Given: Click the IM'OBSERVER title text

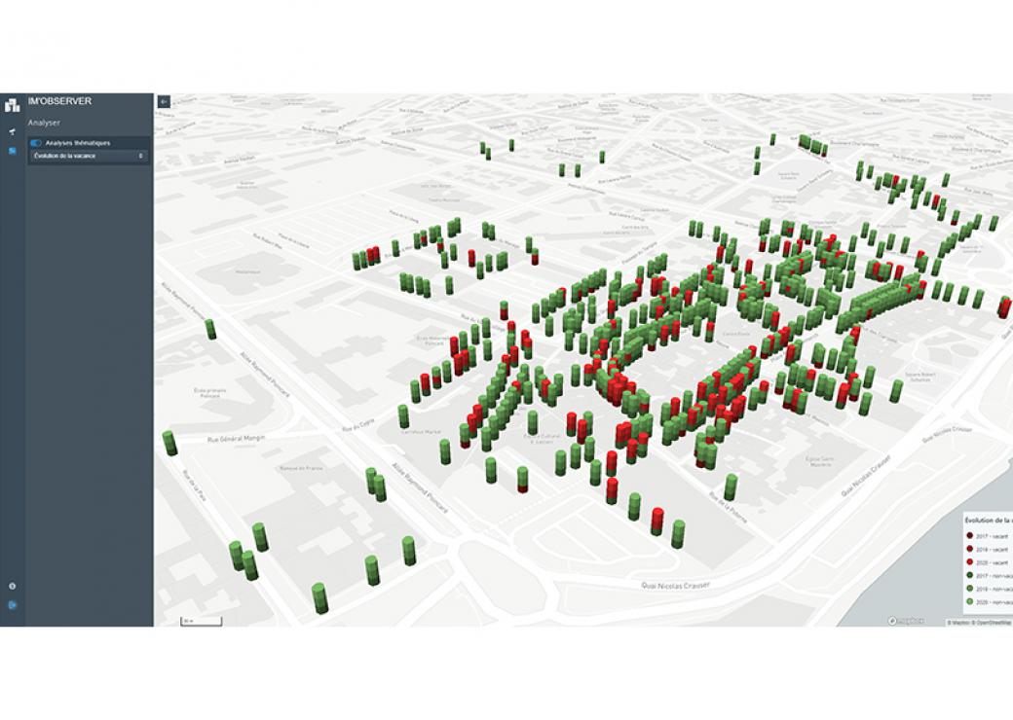Looking at the screenshot, I should (x=59, y=101).
